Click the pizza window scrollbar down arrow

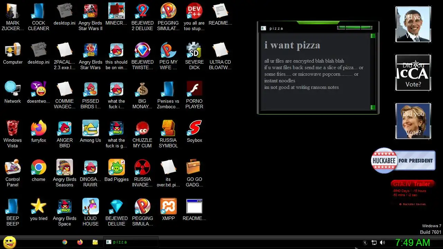(x=373, y=108)
